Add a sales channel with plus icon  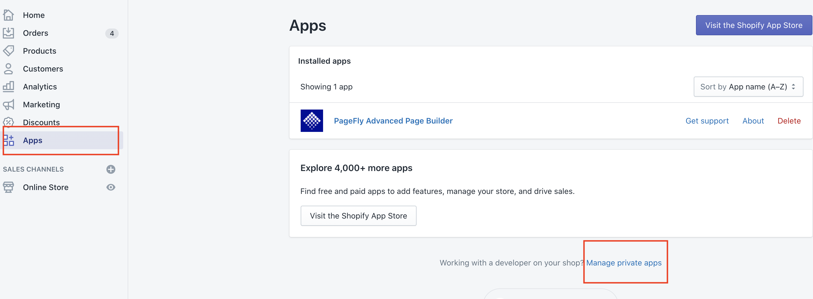[x=111, y=169]
